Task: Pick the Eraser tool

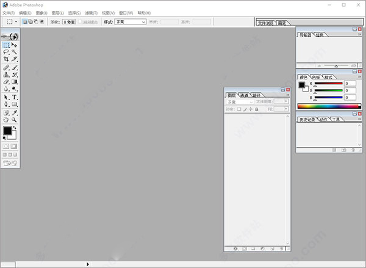Action: tap(6, 82)
